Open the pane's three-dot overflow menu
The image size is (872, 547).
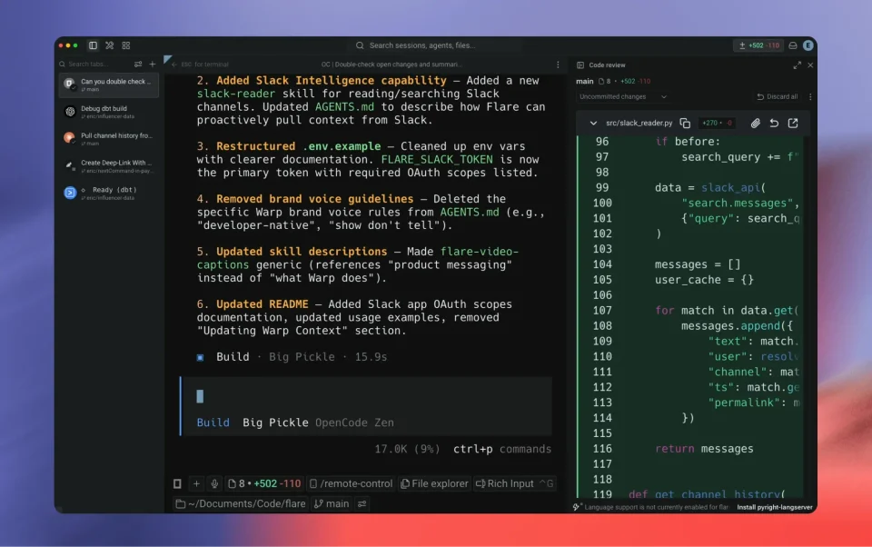coord(558,65)
